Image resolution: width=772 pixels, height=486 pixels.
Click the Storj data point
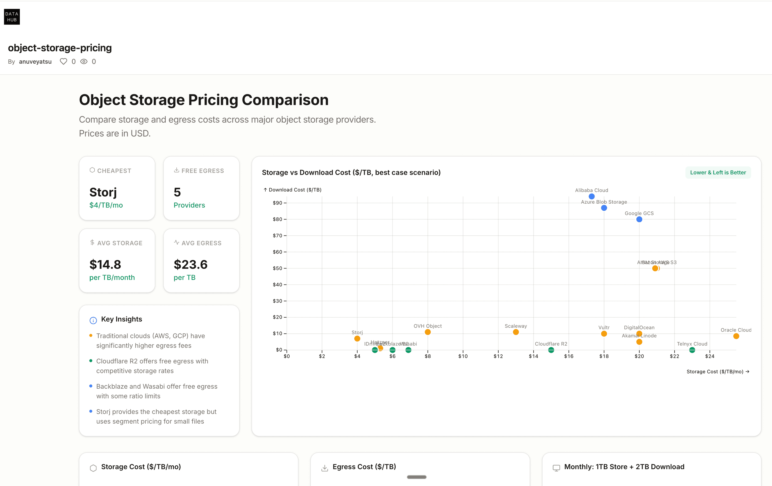357,339
